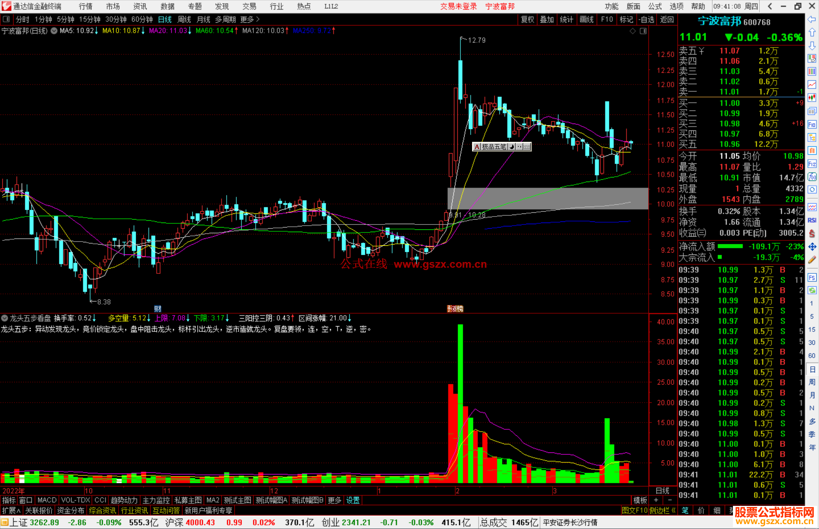Click the 设置 link in indicator bar
The image size is (819, 529).
pyautogui.click(x=353, y=500)
